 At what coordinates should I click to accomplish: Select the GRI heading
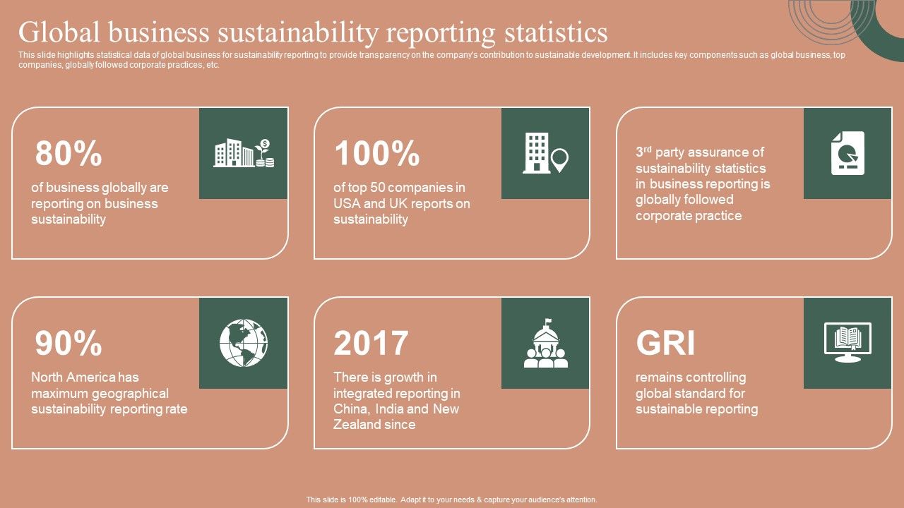[x=666, y=343]
